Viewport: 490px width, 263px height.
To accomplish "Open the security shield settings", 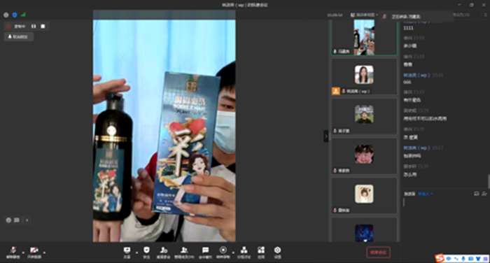I will (146, 253).
